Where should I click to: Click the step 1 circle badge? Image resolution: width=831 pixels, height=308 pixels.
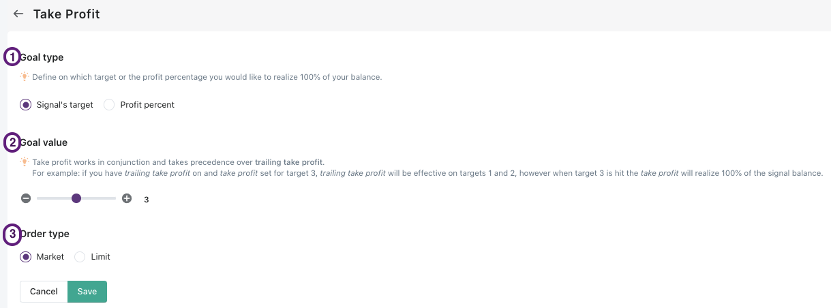coord(12,57)
